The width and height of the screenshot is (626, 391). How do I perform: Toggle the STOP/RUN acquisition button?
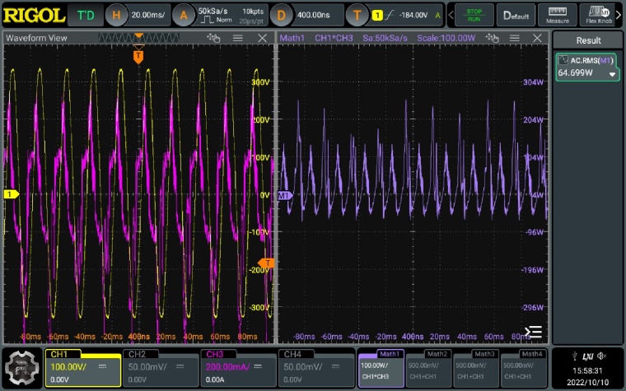(474, 15)
